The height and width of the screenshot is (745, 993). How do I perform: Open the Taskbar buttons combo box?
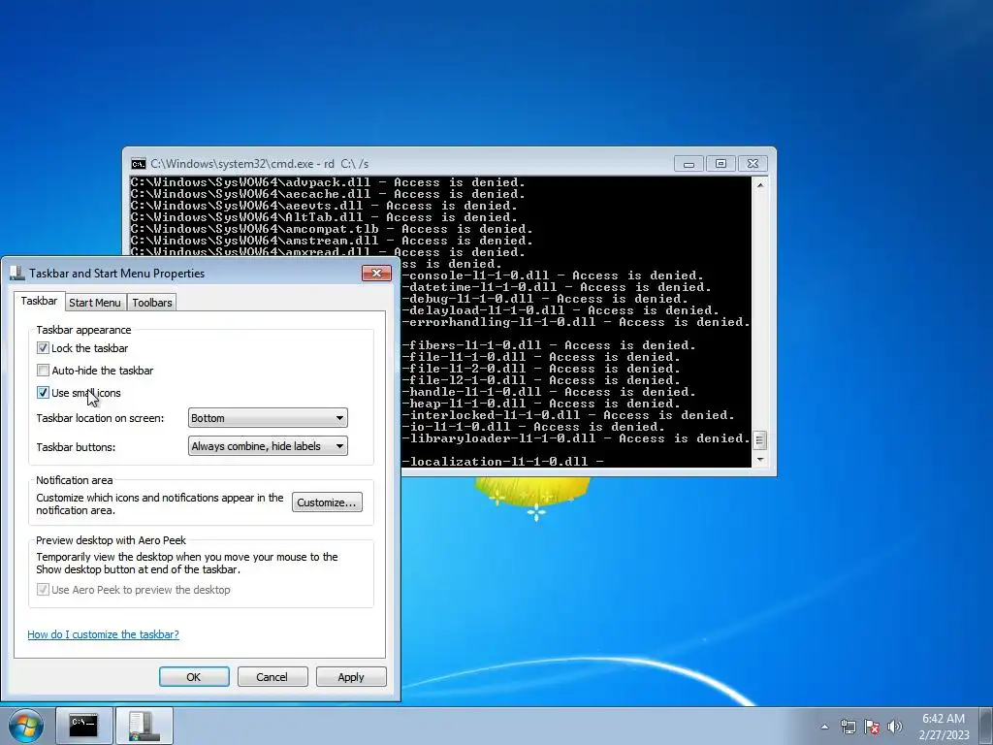268,446
